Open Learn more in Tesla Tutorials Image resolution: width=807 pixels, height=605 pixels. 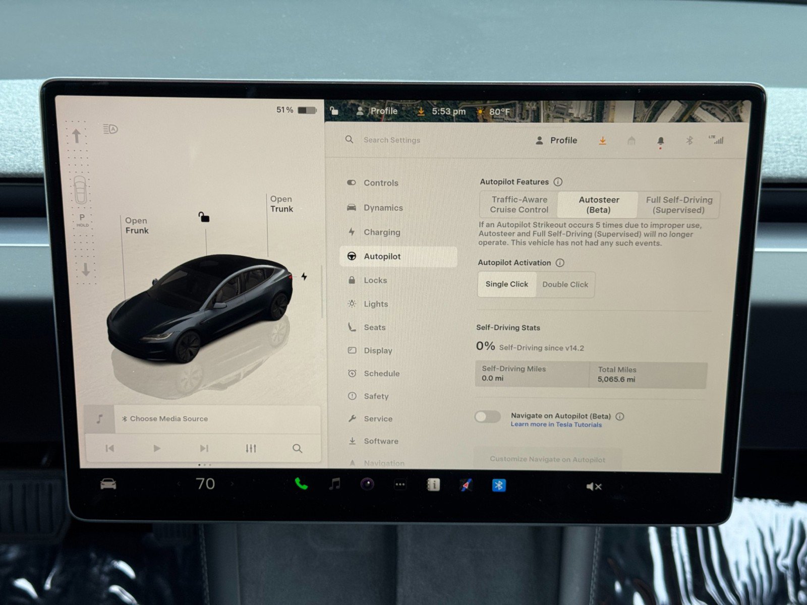pyautogui.click(x=555, y=425)
